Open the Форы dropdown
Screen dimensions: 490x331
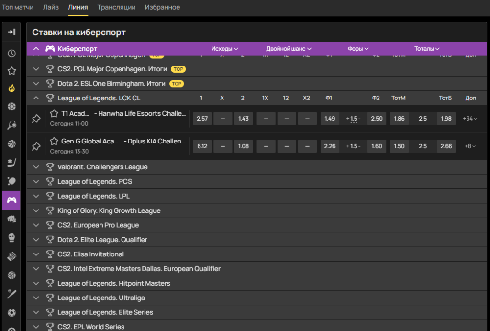(x=358, y=49)
